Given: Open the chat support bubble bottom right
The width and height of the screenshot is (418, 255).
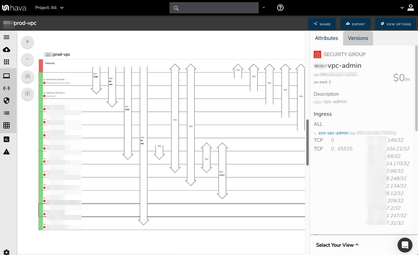Looking at the screenshot, I should click(405, 245).
